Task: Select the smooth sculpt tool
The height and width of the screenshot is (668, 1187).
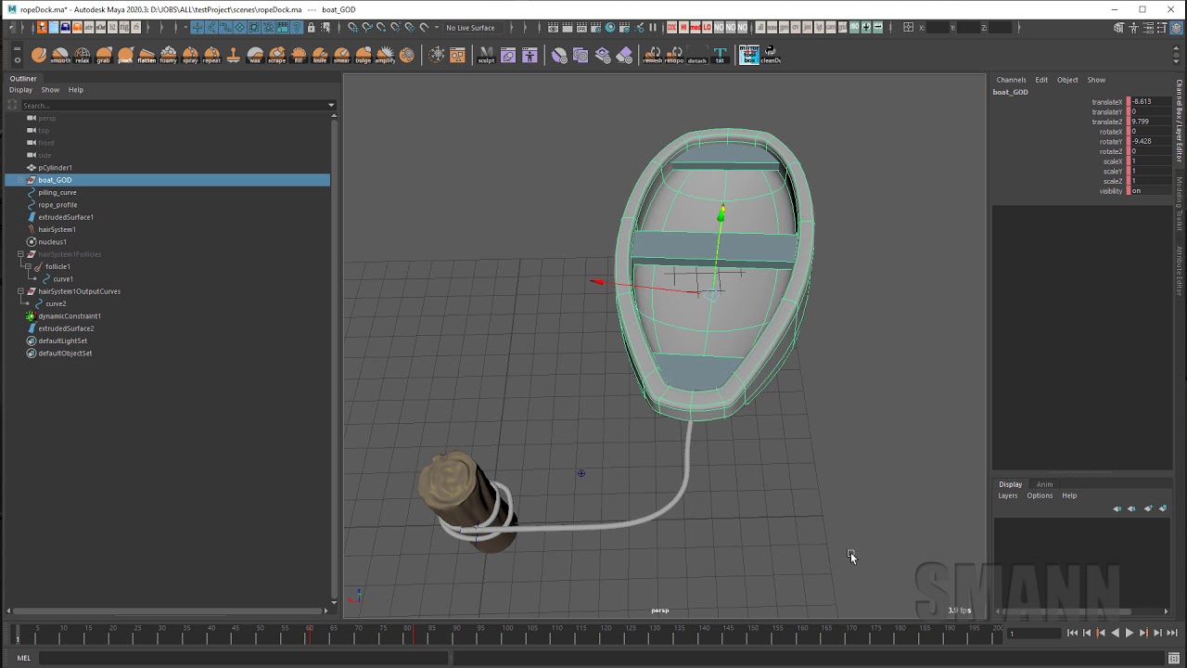Action: [60, 55]
